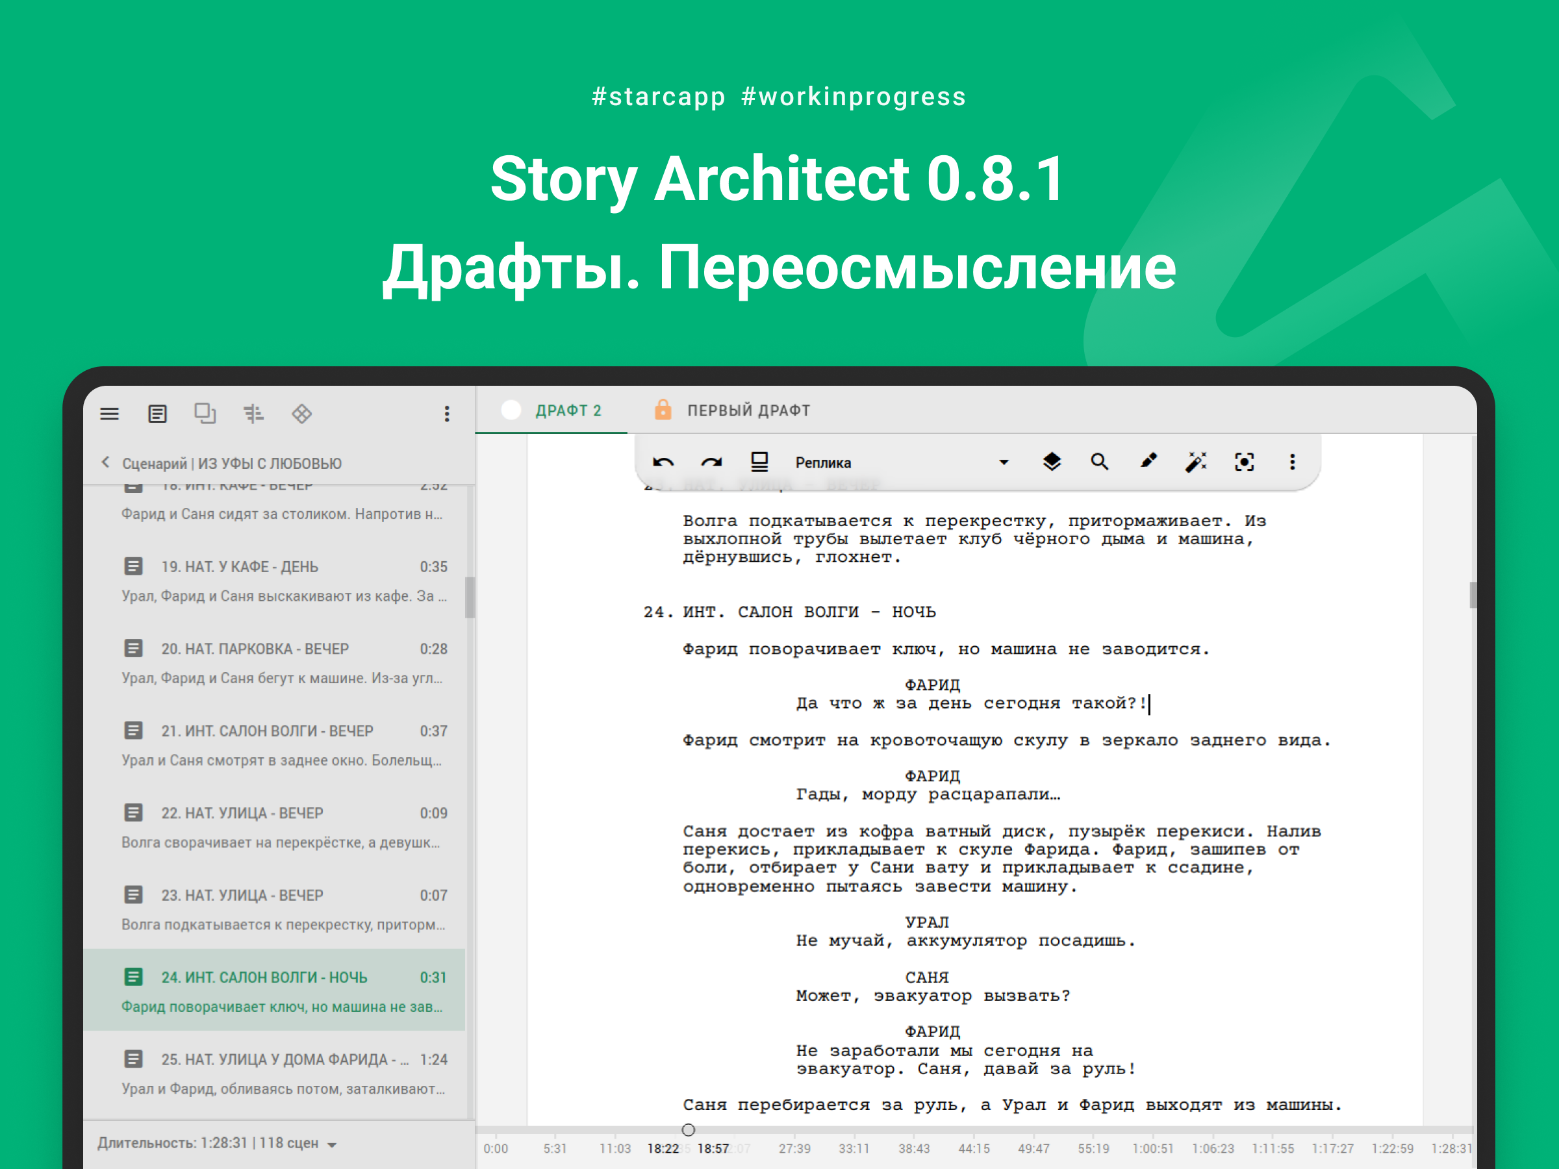Switch to the ДРАФТ 2 tab

567,410
